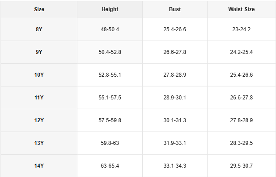Select the 14Y size row label
Image resolution: width=276 pixels, height=177 pixels.
(39, 166)
